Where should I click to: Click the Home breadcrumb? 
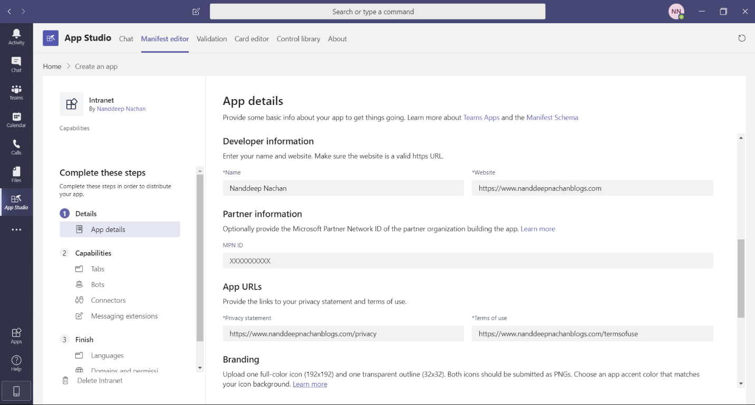click(x=52, y=66)
